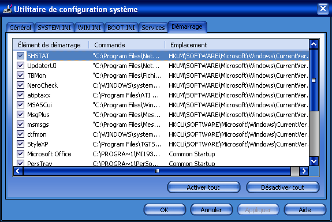Select the StyleXP entry name
The image size is (332, 222).
tap(38, 144)
